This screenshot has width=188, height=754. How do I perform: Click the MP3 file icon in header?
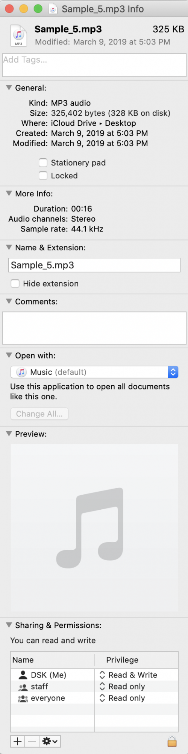(x=18, y=36)
